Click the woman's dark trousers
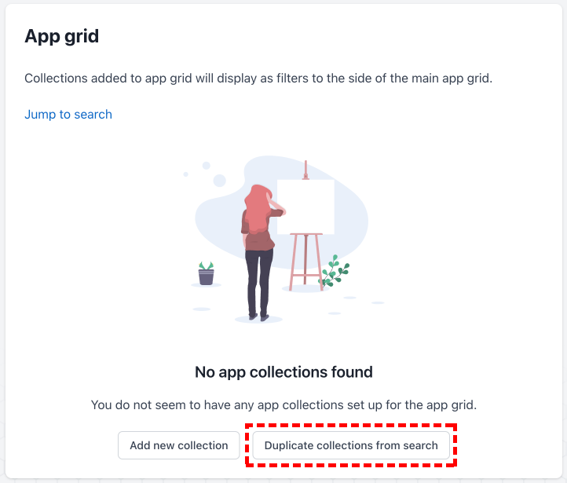Viewport: 567px width, 483px height. 259,283
